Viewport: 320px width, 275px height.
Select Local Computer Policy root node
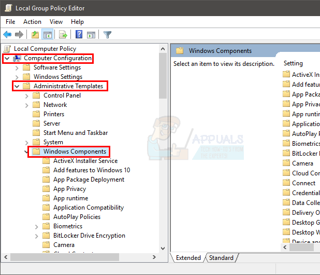[x=45, y=49]
